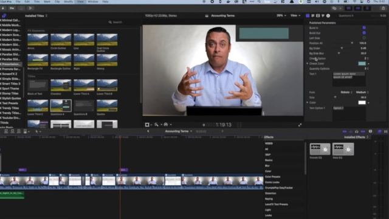Open the Roboto font family dropdown
Viewport: 389px width, 219px height.
pos(346,92)
